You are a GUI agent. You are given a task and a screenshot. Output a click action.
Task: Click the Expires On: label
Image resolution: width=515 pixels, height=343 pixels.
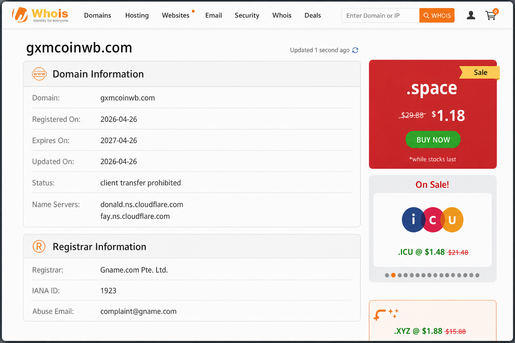click(x=51, y=141)
